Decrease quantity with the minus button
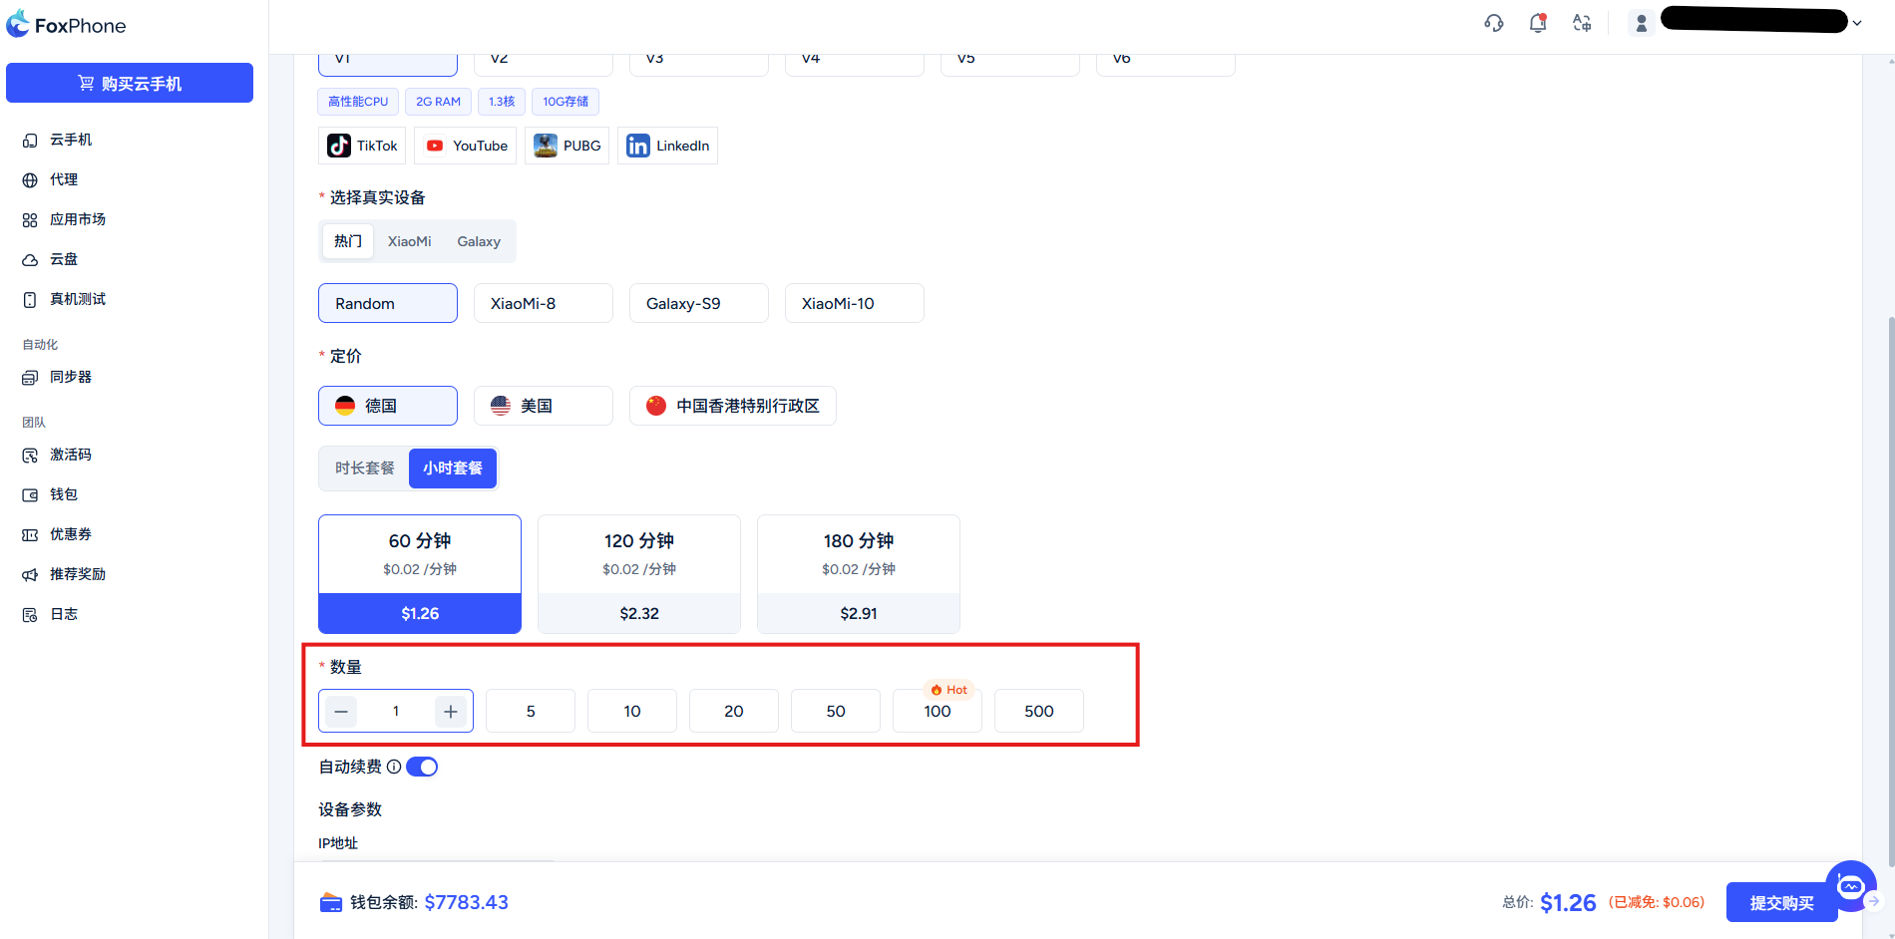The width and height of the screenshot is (1895, 939). [341, 711]
